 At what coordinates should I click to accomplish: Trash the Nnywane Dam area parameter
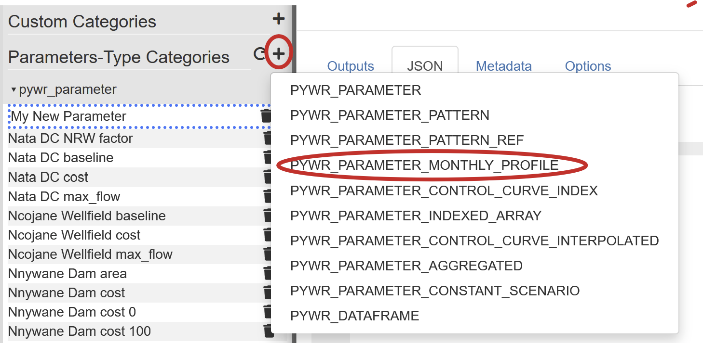[268, 273]
